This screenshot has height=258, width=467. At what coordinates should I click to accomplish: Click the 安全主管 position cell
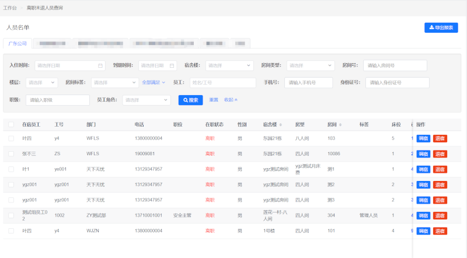[x=182, y=215]
